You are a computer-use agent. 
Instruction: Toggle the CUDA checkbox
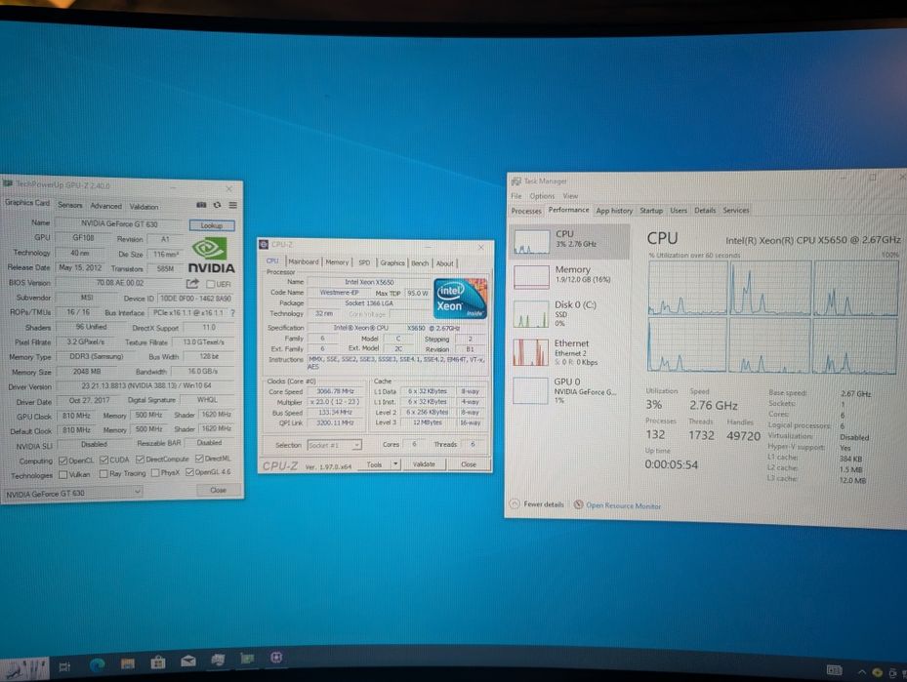coord(103,460)
